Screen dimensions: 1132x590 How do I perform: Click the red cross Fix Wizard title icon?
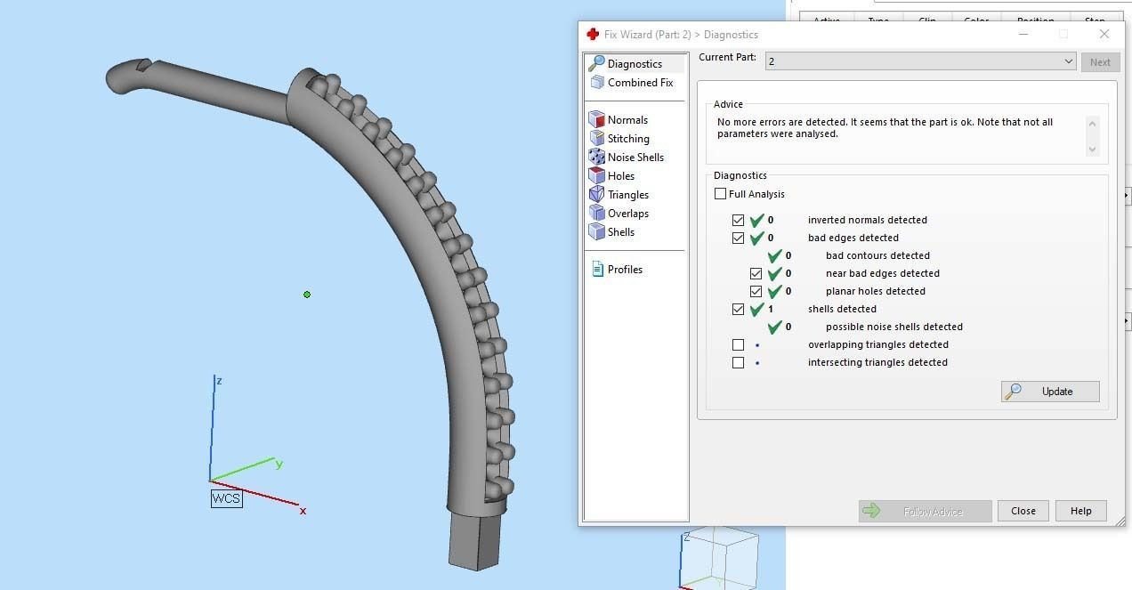coord(593,35)
